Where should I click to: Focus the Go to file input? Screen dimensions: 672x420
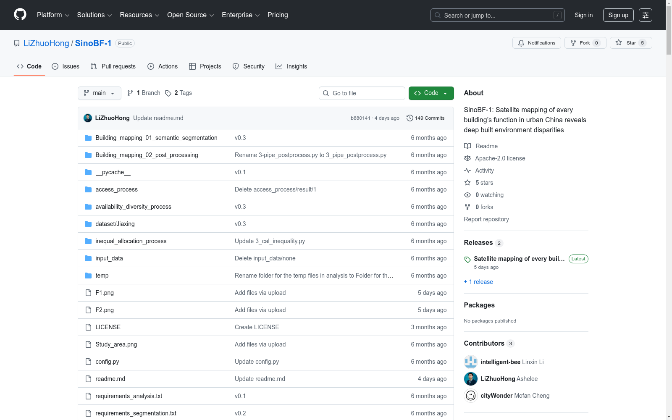(362, 93)
